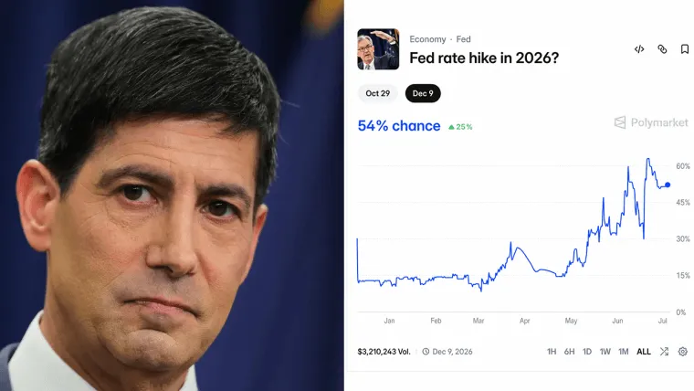Open the Fed category link
694x391 pixels.
[x=463, y=39]
